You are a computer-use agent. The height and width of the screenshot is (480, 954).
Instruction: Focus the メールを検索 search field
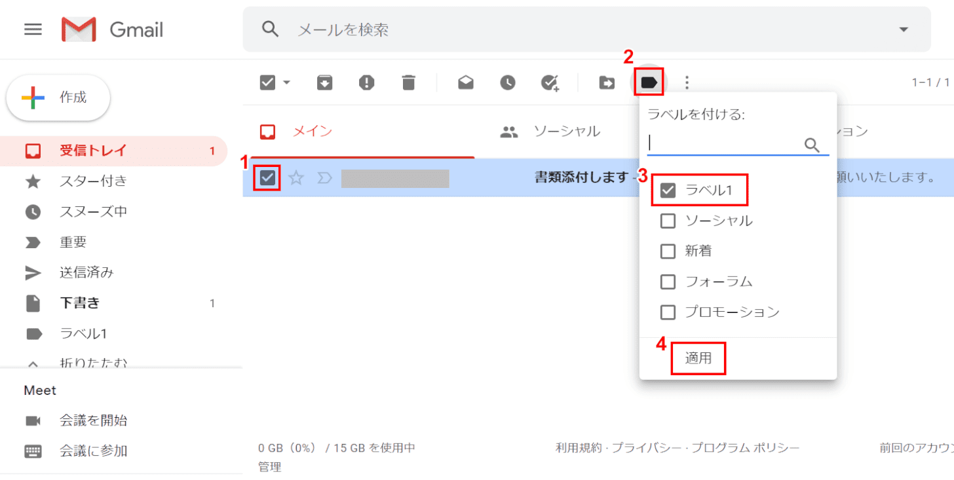click(x=586, y=29)
